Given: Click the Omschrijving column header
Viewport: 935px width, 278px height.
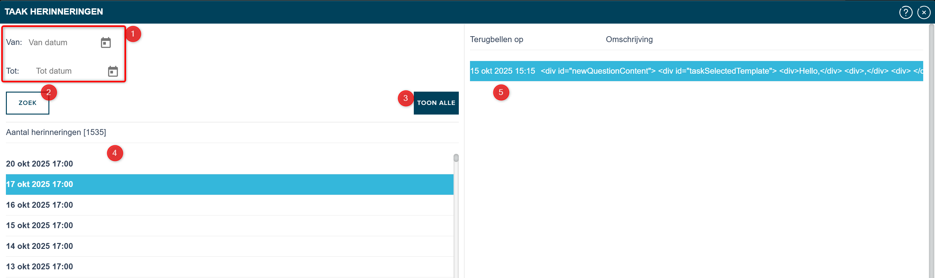Looking at the screenshot, I should click(x=629, y=39).
